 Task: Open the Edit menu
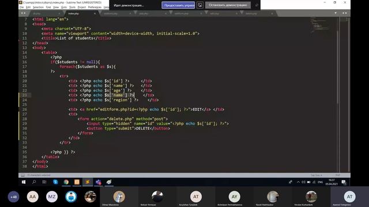tap(28, 7)
